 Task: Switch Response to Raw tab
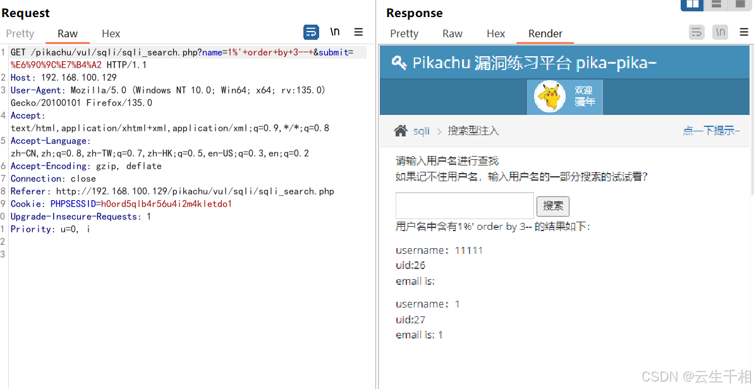pos(452,33)
